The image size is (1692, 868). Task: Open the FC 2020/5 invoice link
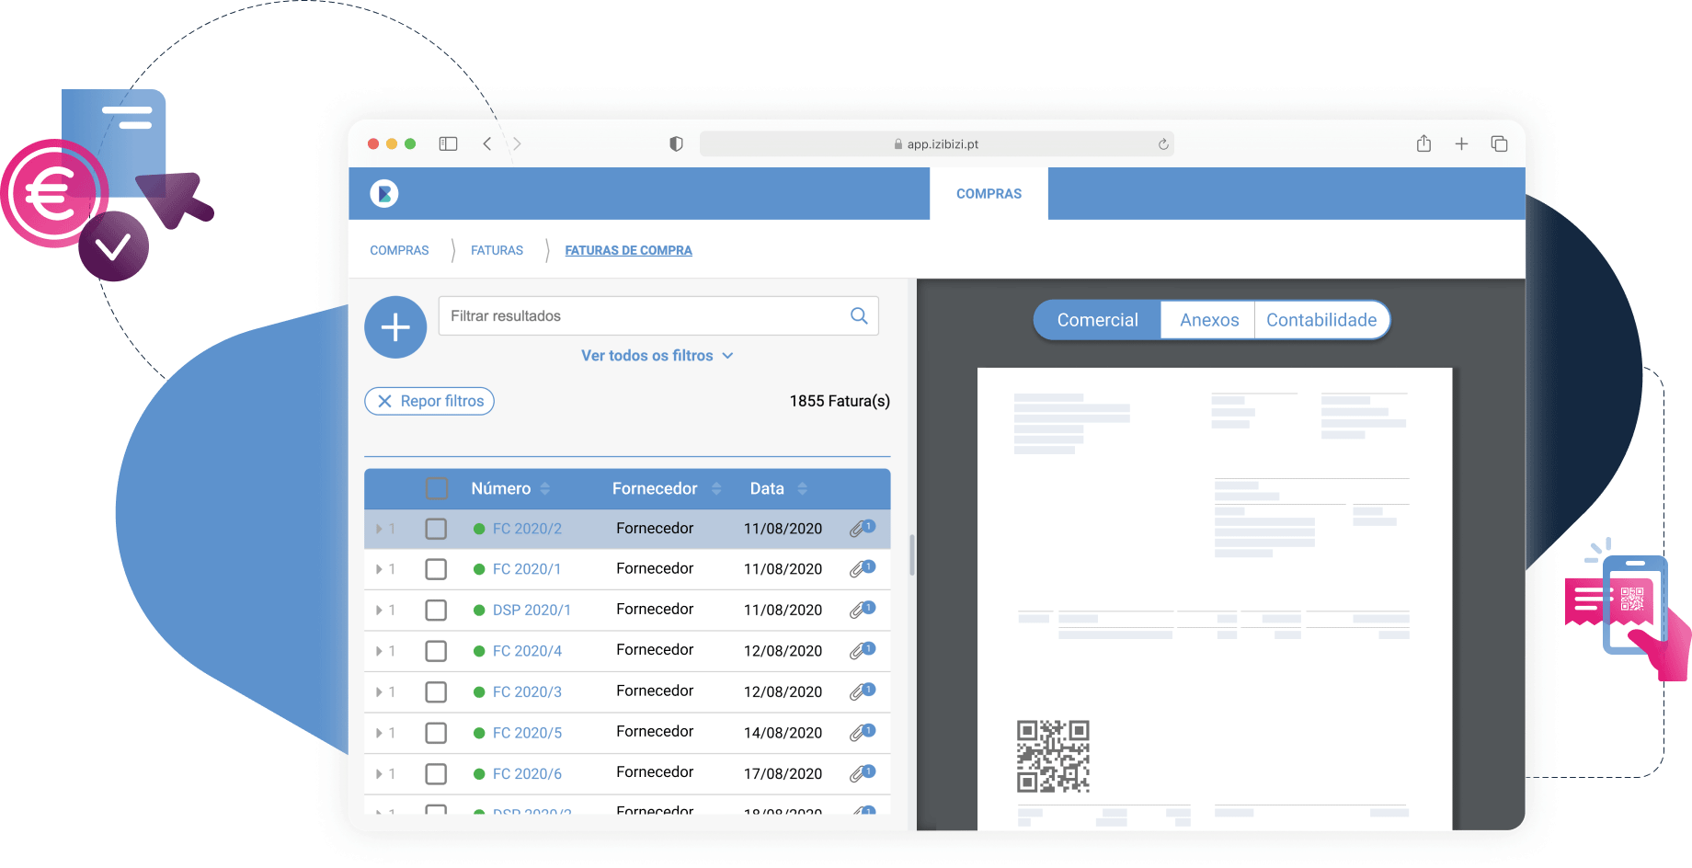point(527,733)
